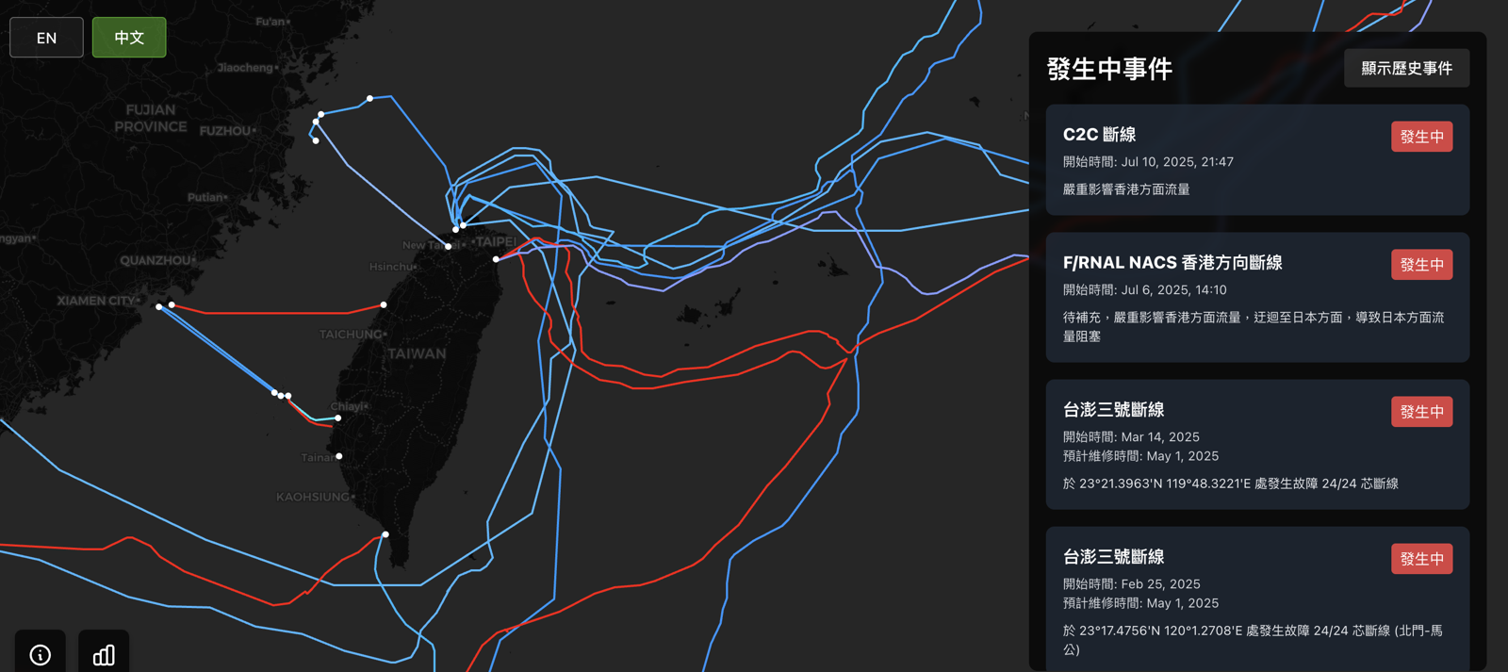Click 顯示歷史事件 button

point(1406,69)
